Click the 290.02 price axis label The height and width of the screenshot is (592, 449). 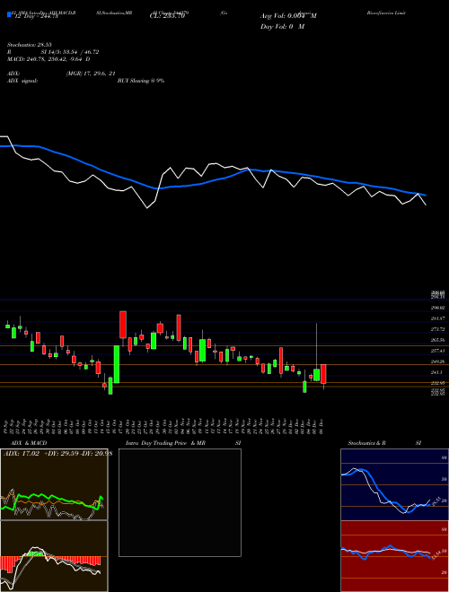[438, 308]
